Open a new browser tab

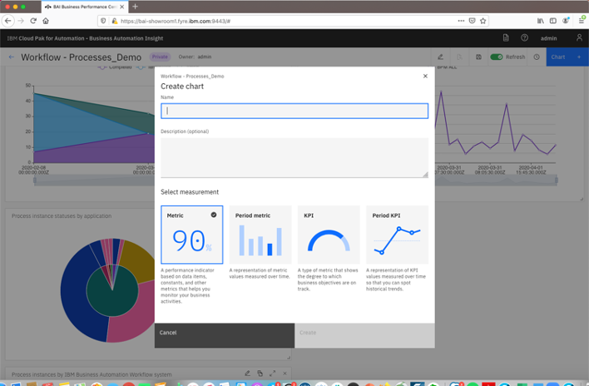pyautogui.click(x=136, y=7)
